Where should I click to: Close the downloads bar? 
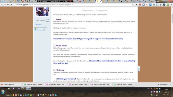pos(171,84)
